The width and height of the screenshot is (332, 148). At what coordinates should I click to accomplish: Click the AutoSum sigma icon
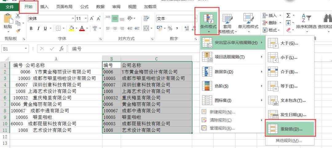point(288,15)
